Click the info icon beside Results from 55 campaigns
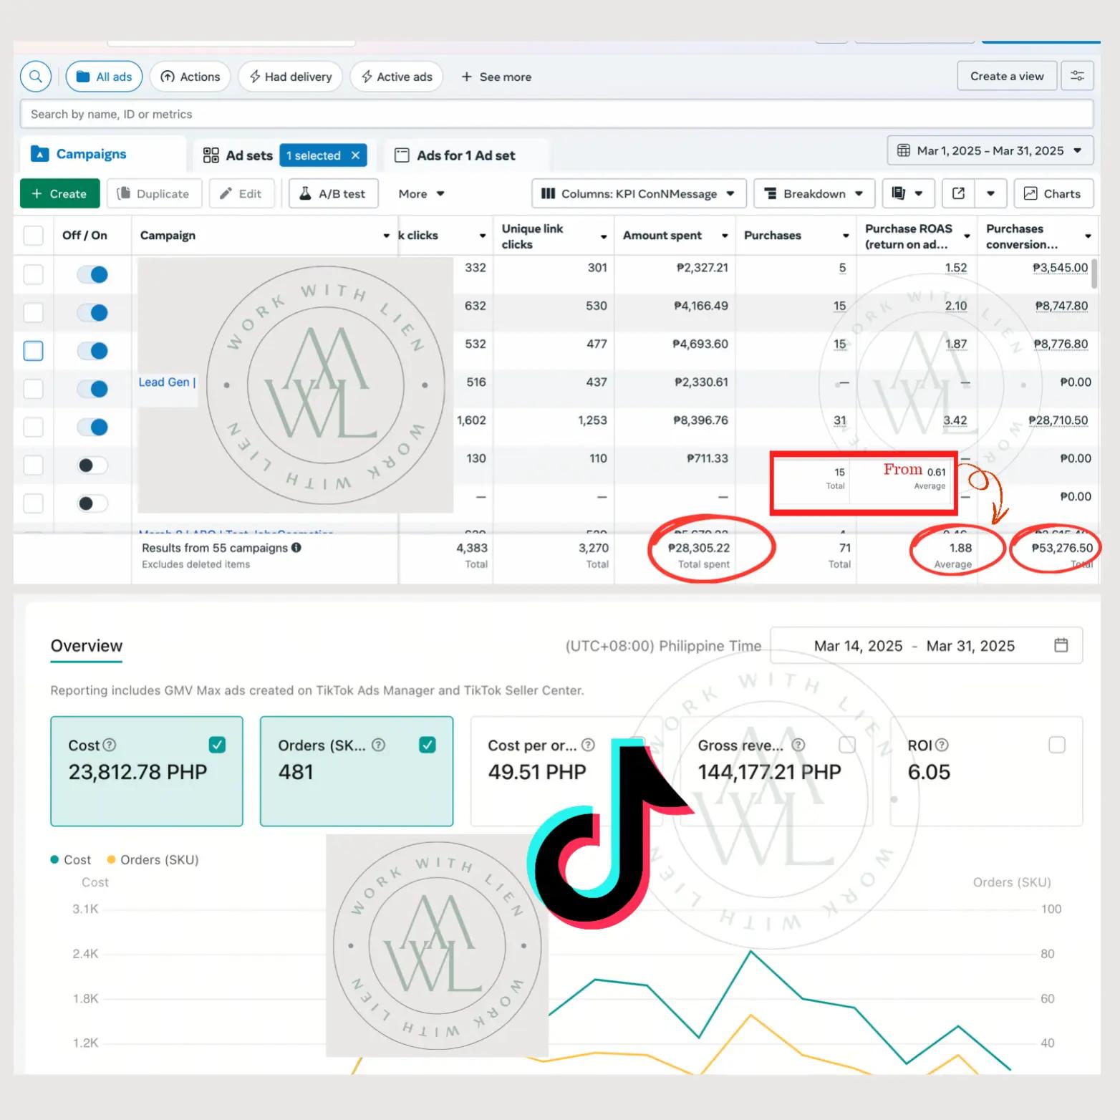 (296, 547)
